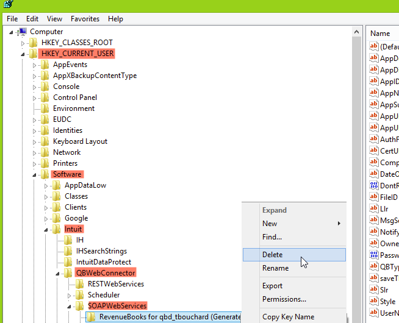Collapse the SOAPWebServices key
The width and height of the screenshot is (399, 323).
69,307
